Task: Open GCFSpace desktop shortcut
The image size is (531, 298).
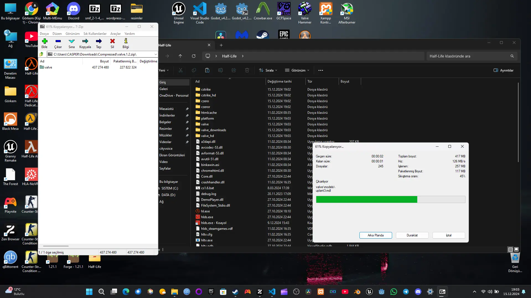Action: point(284,11)
